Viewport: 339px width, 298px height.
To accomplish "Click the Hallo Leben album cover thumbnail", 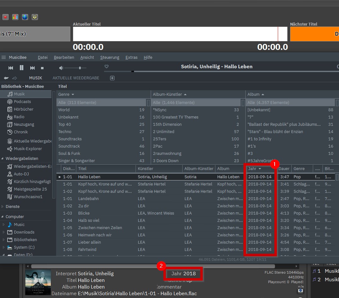I will [38, 283].
